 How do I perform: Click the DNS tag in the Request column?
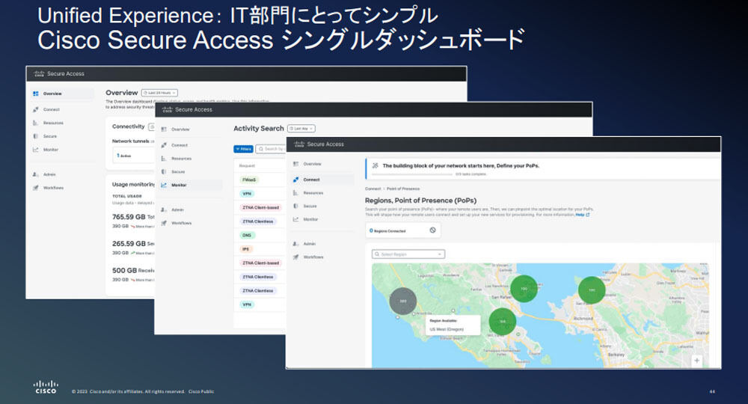(x=247, y=235)
